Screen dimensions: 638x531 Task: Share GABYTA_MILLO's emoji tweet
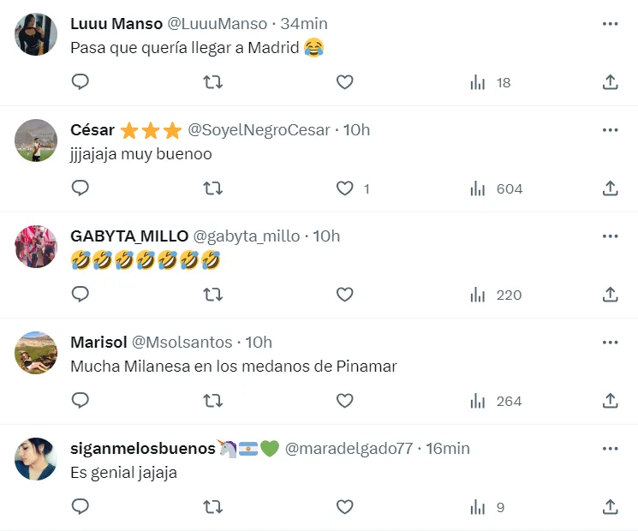610,295
